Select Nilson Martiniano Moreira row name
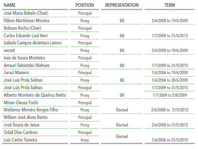The height and width of the screenshot is (149, 198). coord(26,20)
